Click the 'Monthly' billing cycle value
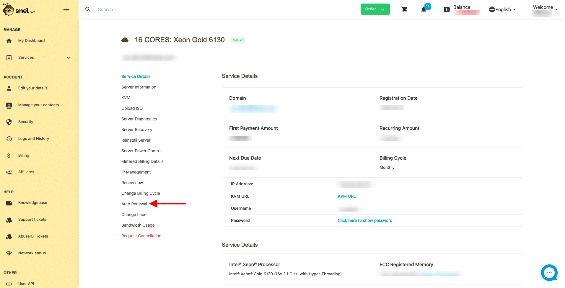The width and height of the screenshot is (565, 288). (x=387, y=167)
